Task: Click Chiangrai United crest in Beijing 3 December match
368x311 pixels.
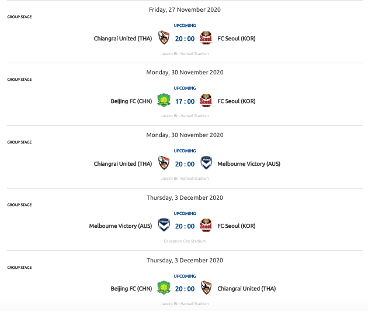Action: [206, 288]
